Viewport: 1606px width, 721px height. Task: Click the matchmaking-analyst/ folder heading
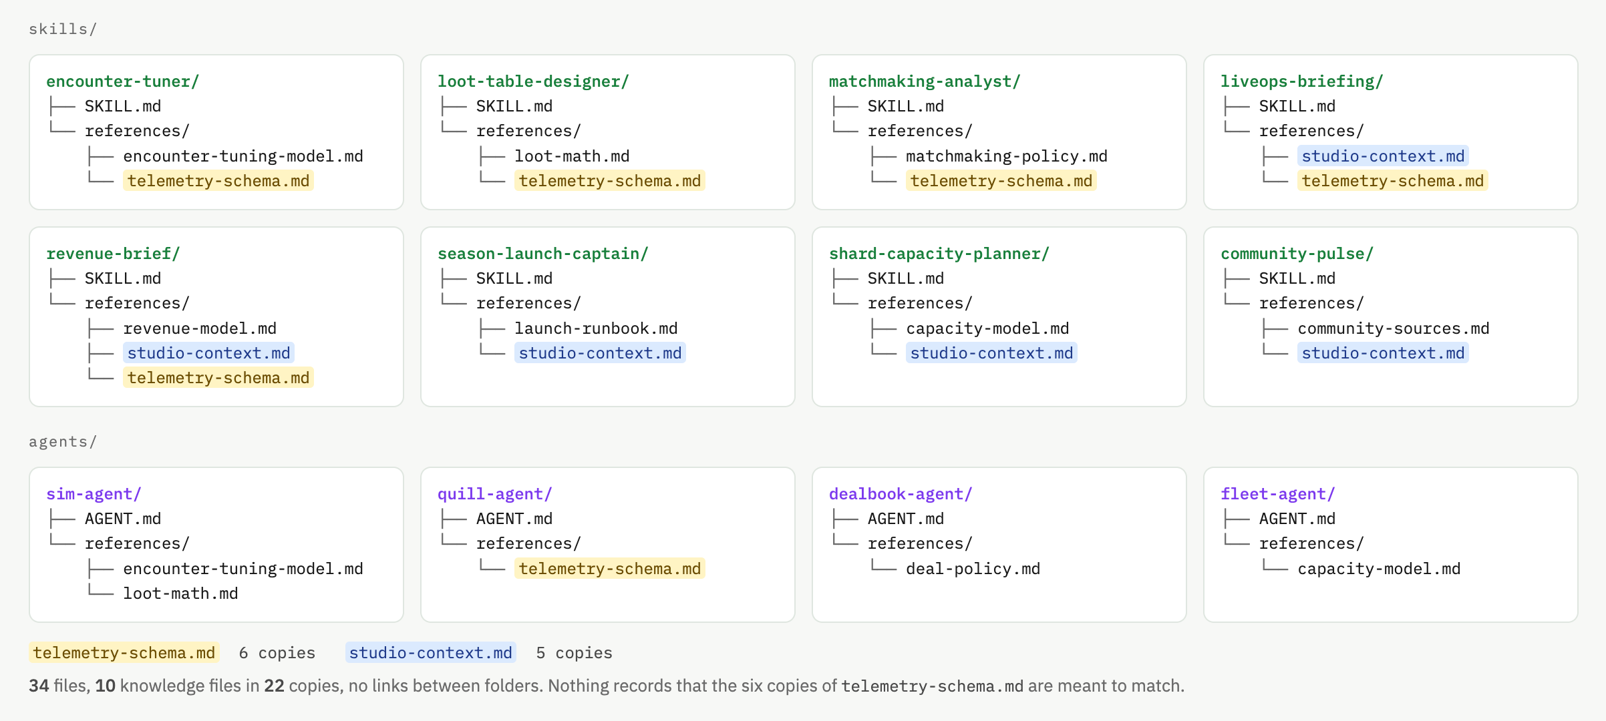(925, 81)
